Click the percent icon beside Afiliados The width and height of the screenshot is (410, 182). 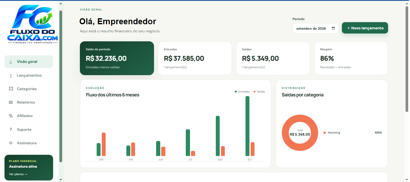[x=11, y=116]
